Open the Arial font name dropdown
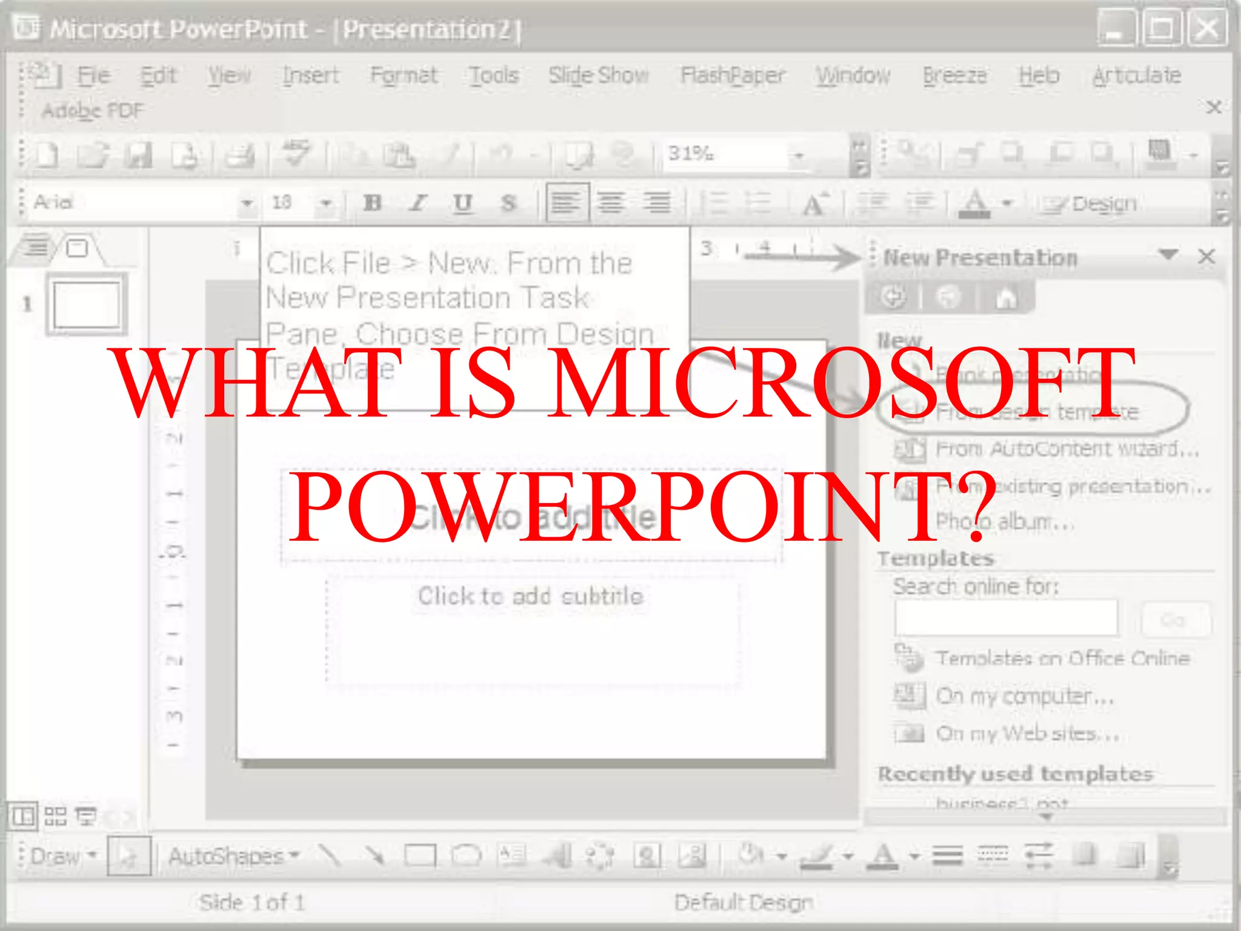Screen dimensions: 1241x931 coord(247,202)
